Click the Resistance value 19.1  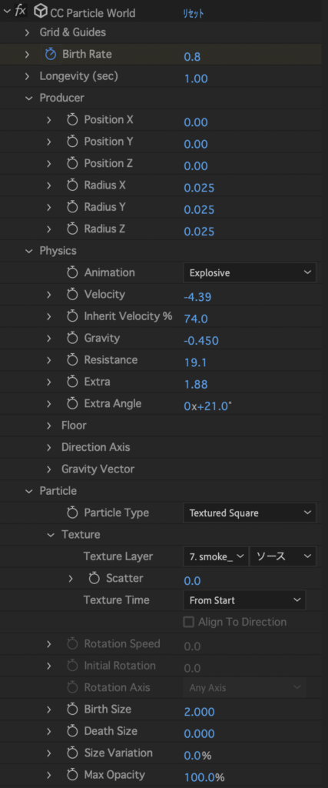196,362
